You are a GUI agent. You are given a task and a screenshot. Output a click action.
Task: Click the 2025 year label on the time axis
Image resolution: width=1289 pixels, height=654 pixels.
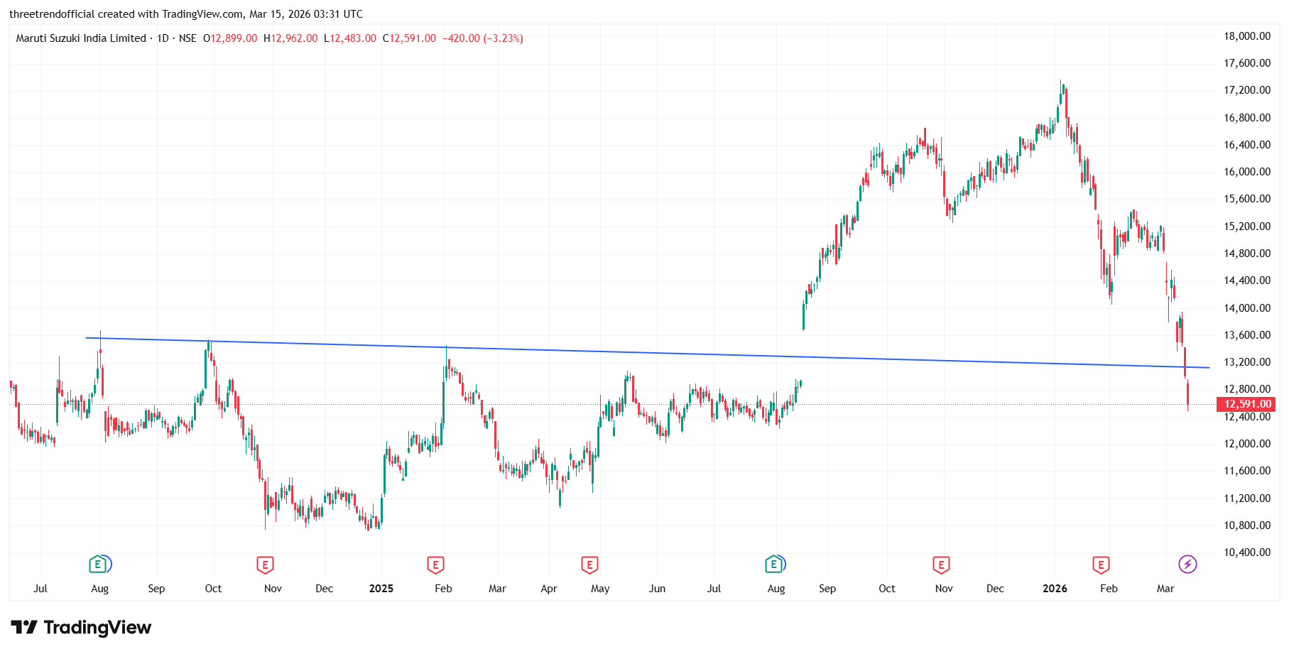[381, 589]
